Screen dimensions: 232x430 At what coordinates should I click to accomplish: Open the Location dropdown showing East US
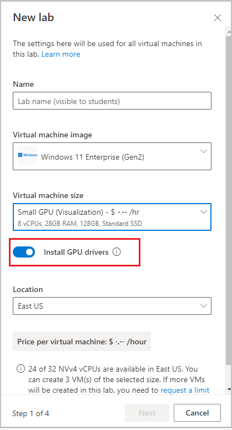[112, 306]
